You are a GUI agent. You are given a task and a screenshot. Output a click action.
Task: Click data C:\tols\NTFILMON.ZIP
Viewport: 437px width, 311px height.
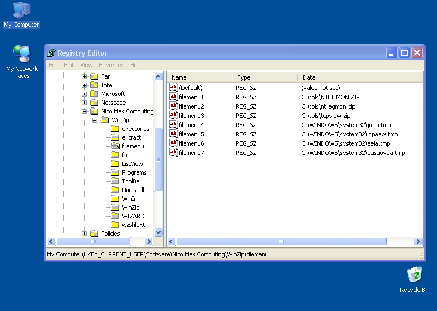click(x=330, y=97)
